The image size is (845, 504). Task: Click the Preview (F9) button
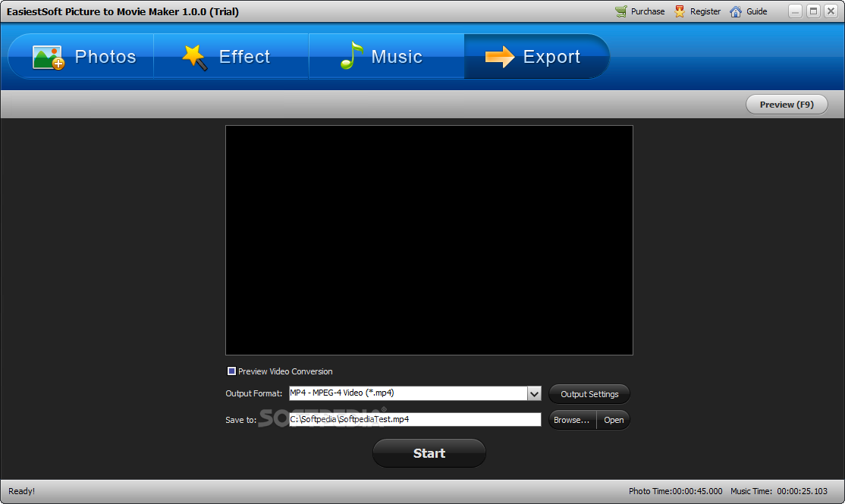click(x=787, y=105)
